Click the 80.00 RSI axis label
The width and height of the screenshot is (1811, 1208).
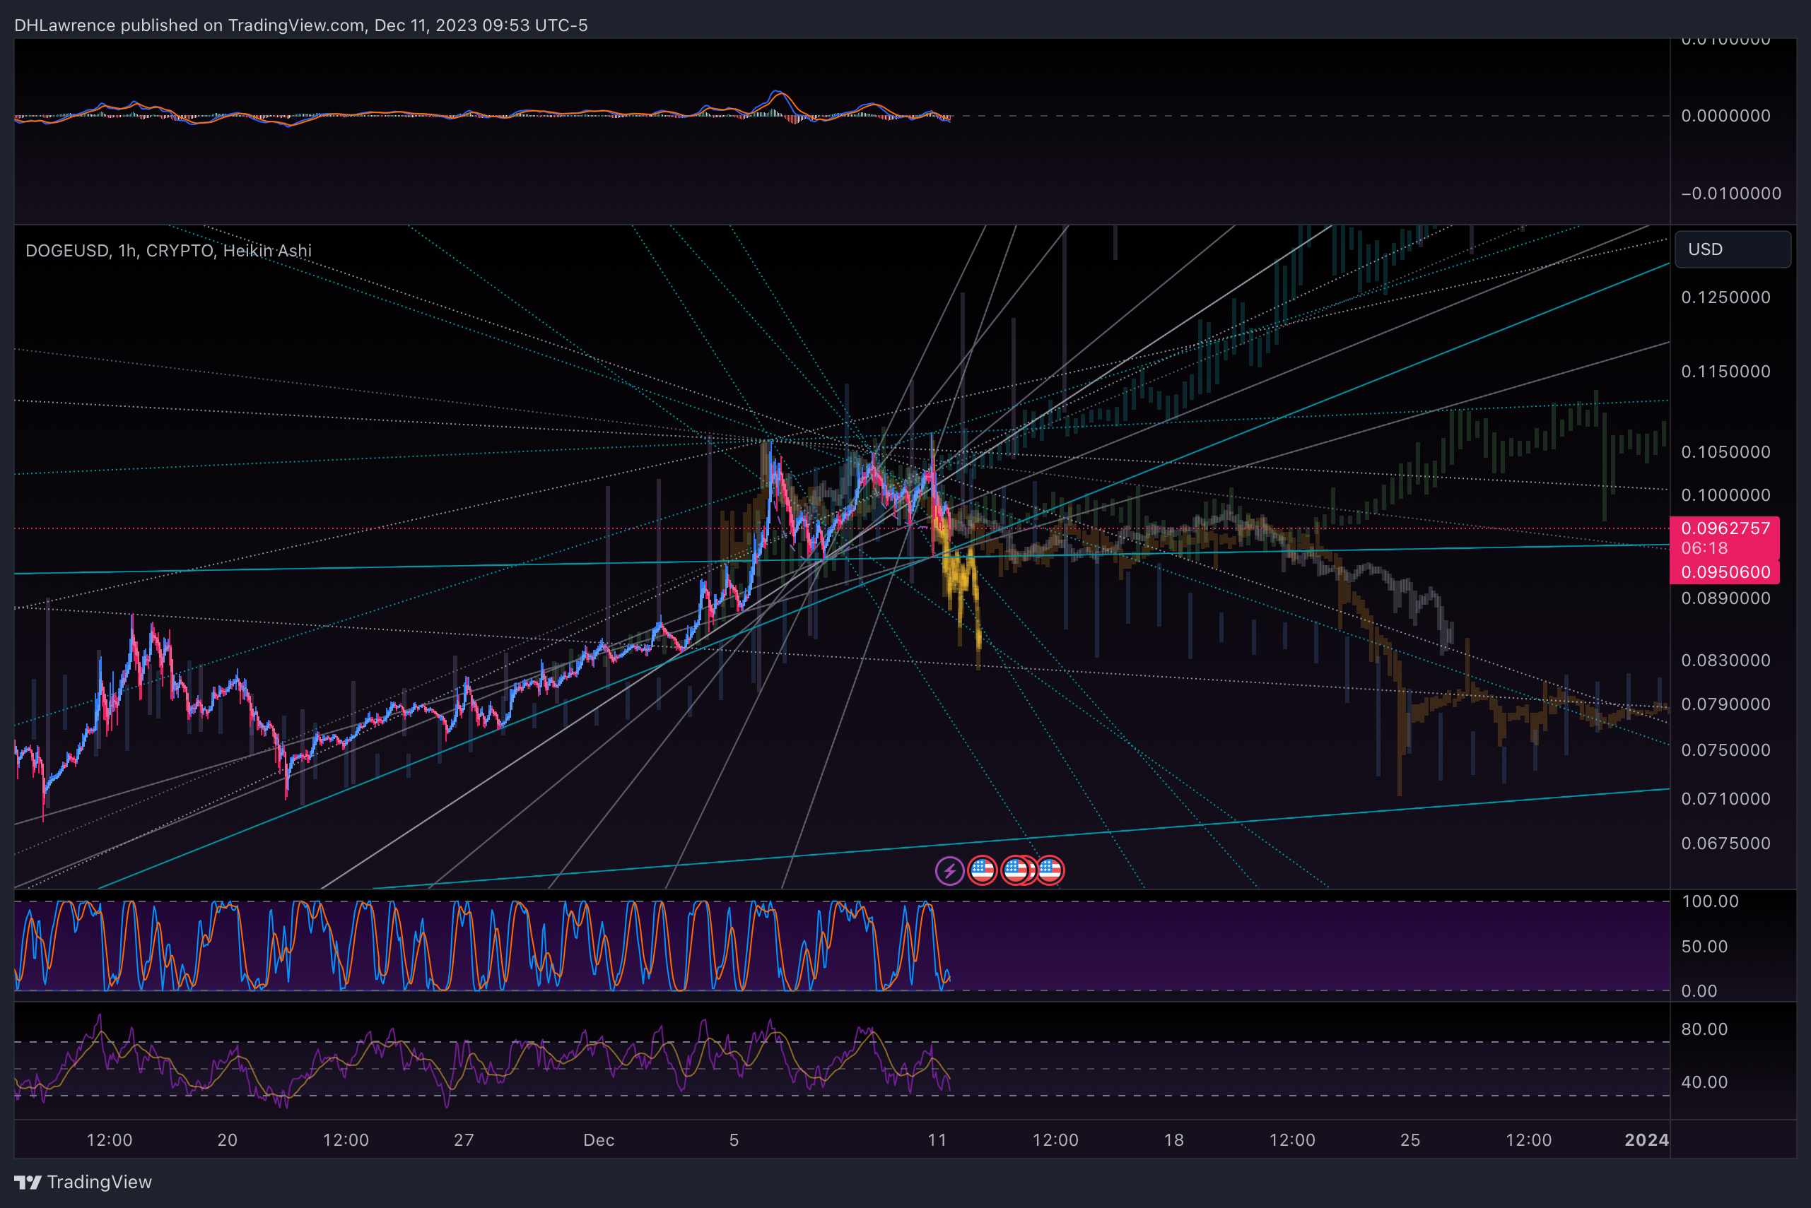[x=1704, y=1029]
